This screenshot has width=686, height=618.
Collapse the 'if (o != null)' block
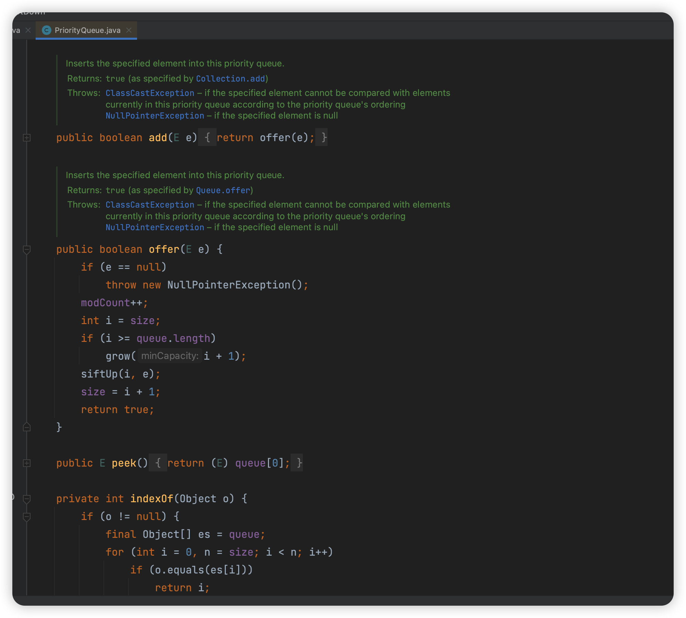pos(27,517)
